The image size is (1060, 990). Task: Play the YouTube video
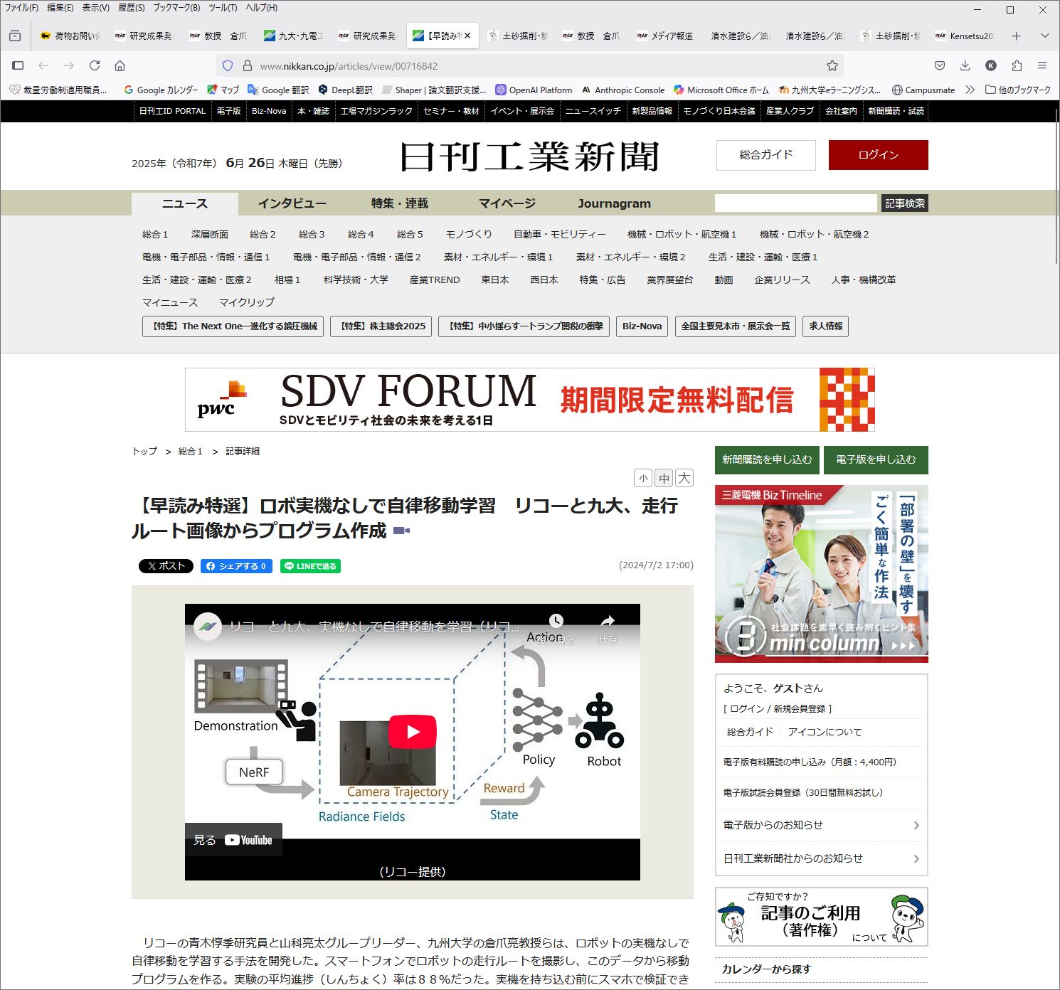click(x=413, y=732)
